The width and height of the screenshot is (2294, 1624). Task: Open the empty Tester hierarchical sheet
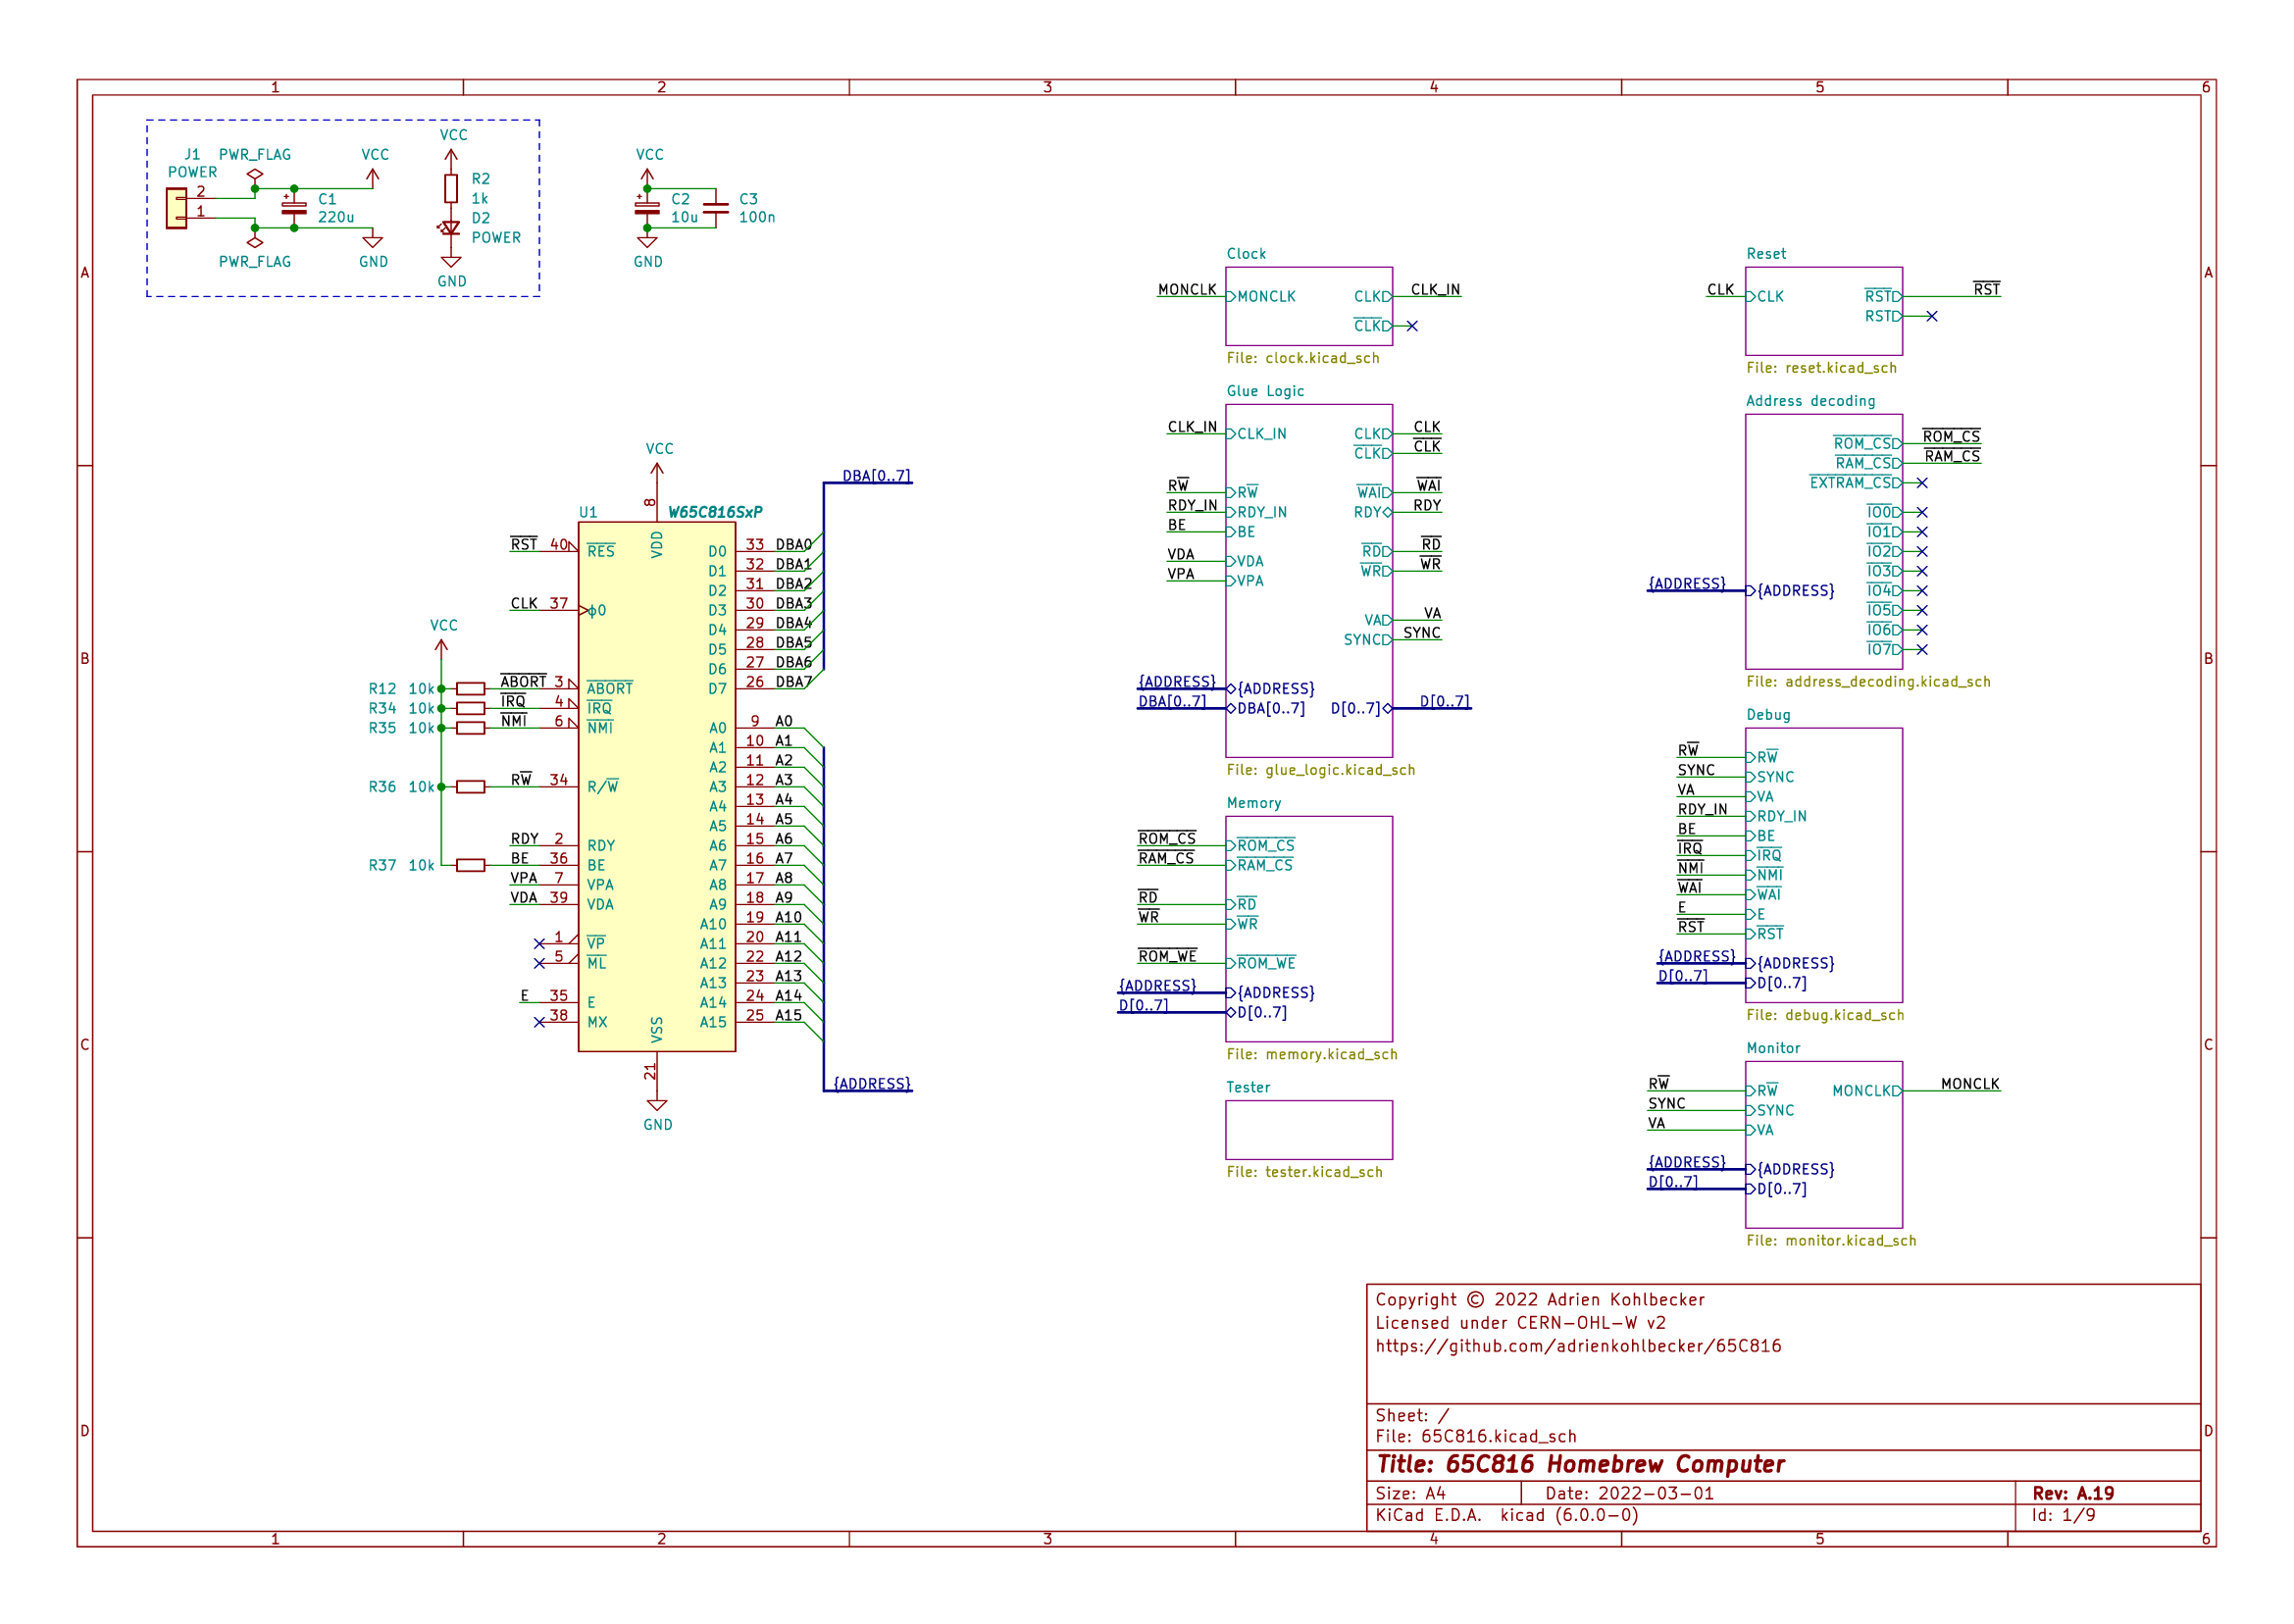[x=1308, y=1130]
